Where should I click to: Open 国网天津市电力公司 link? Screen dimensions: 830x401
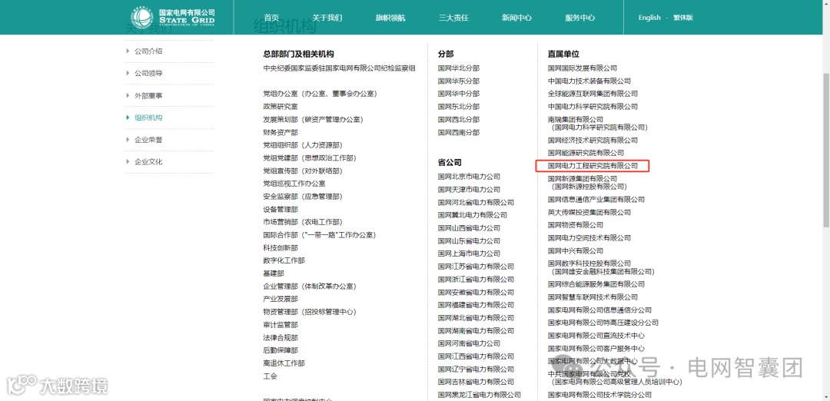469,190
